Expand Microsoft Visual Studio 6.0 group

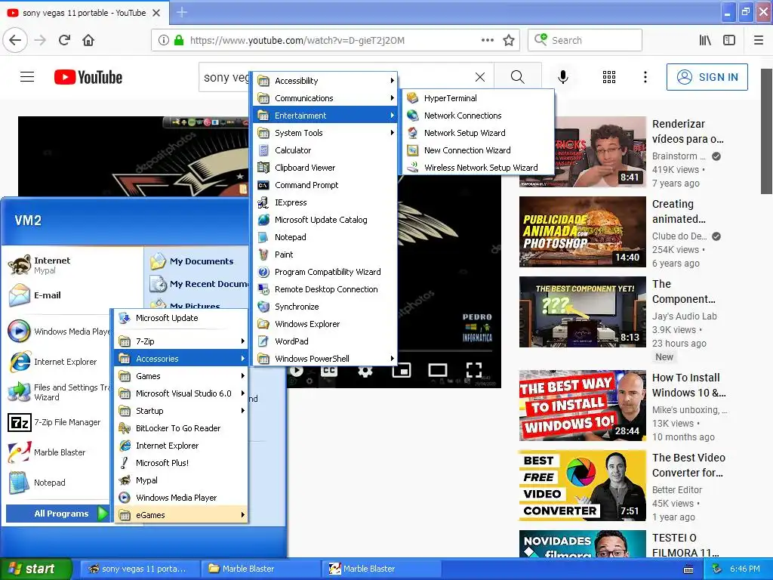tap(181, 393)
